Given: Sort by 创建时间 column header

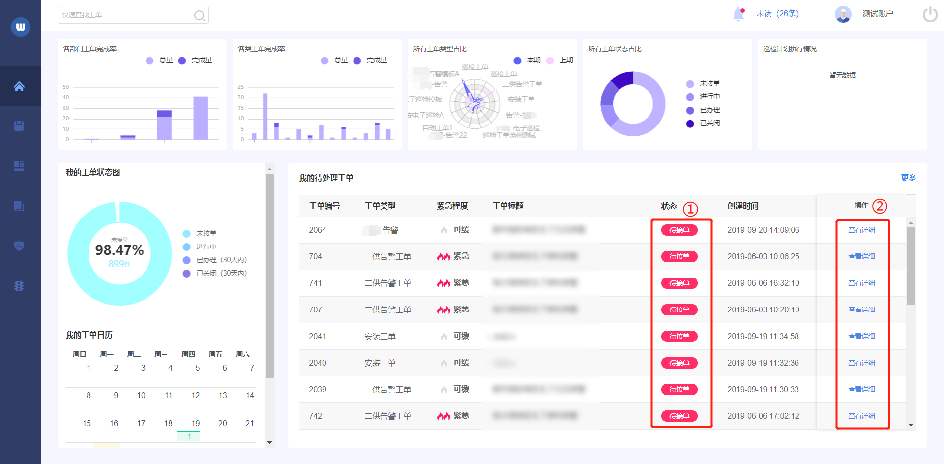Looking at the screenshot, I should click(742, 206).
